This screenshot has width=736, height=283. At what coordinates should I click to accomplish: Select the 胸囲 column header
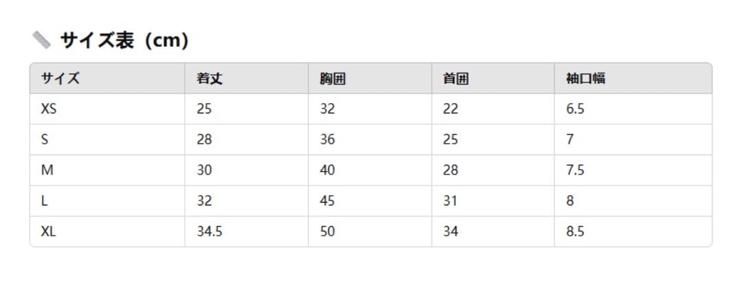332,78
